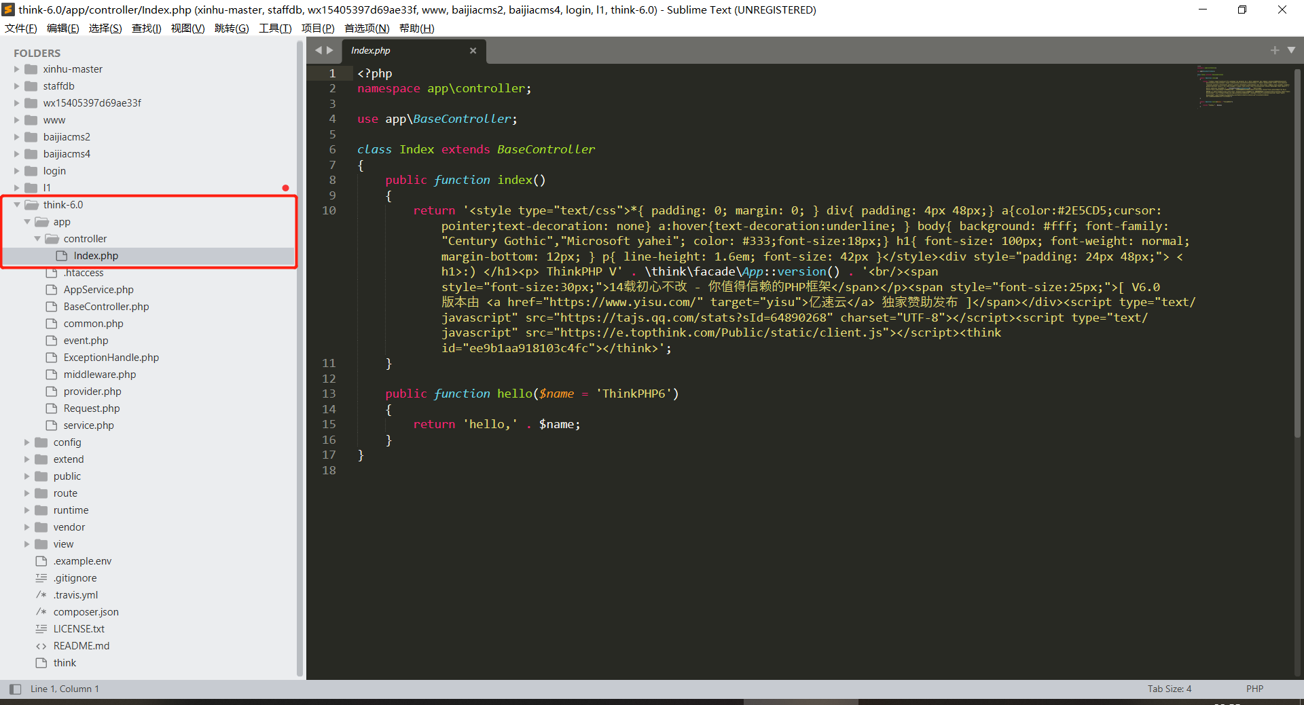Collapse the app folder arrow
1304x705 pixels.
(27, 222)
